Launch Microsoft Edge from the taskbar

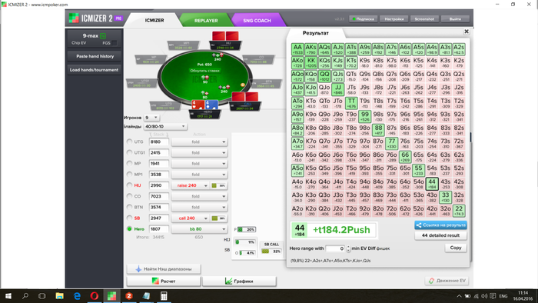pyautogui.click(x=77, y=296)
